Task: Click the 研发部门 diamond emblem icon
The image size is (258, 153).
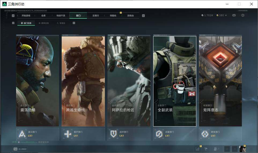Action: click(205, 134)
